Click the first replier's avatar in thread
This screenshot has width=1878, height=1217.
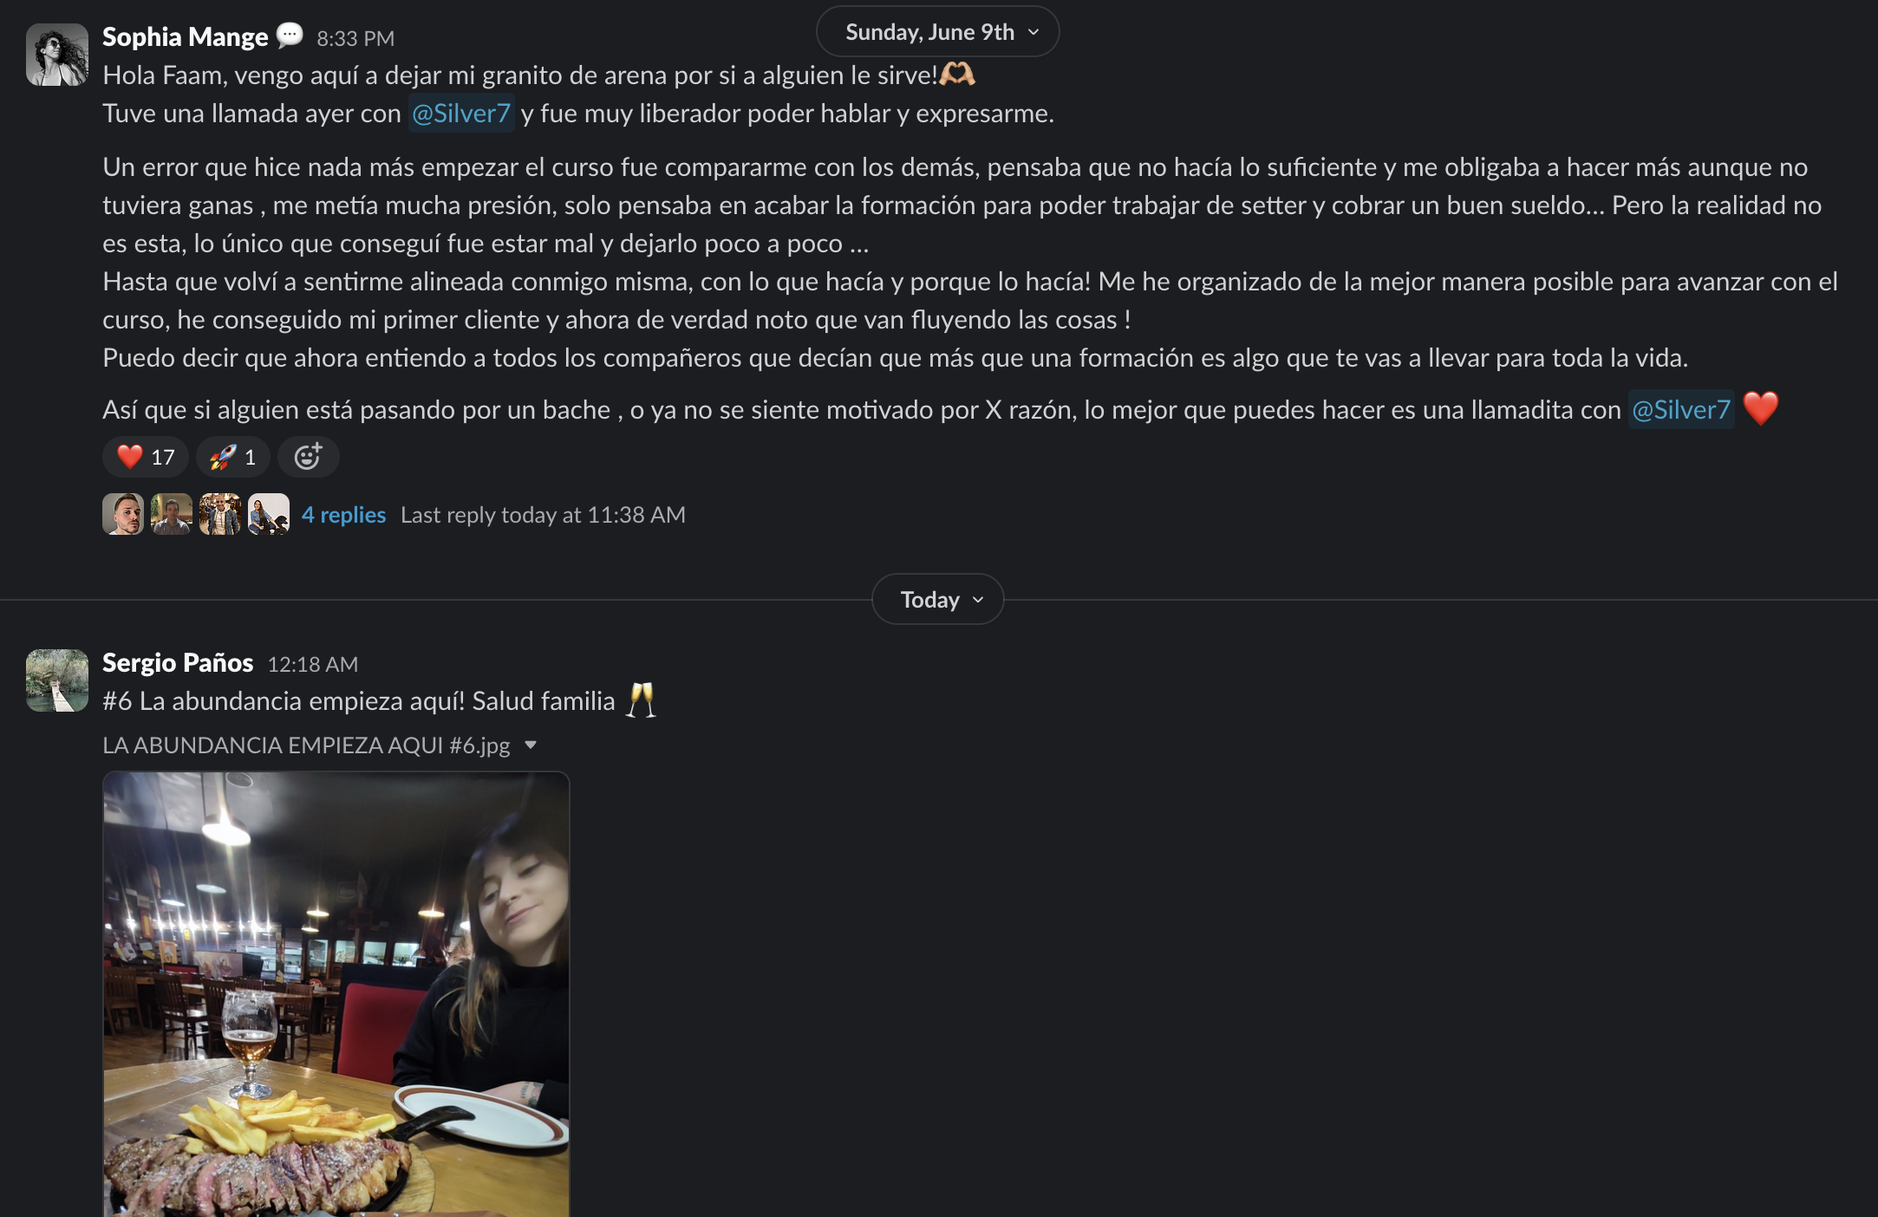[x=123, y=514]
